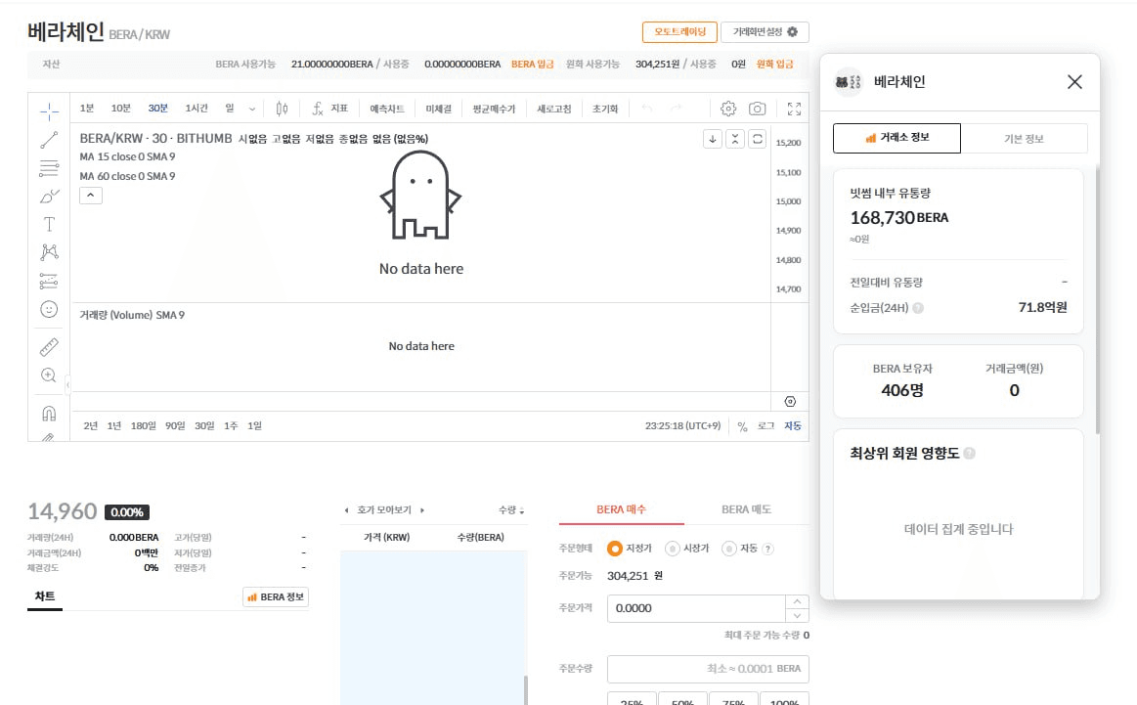1137x705 pixels.
Task: Click right arrow beside 호가 모아보기
Action: point(422,510)
